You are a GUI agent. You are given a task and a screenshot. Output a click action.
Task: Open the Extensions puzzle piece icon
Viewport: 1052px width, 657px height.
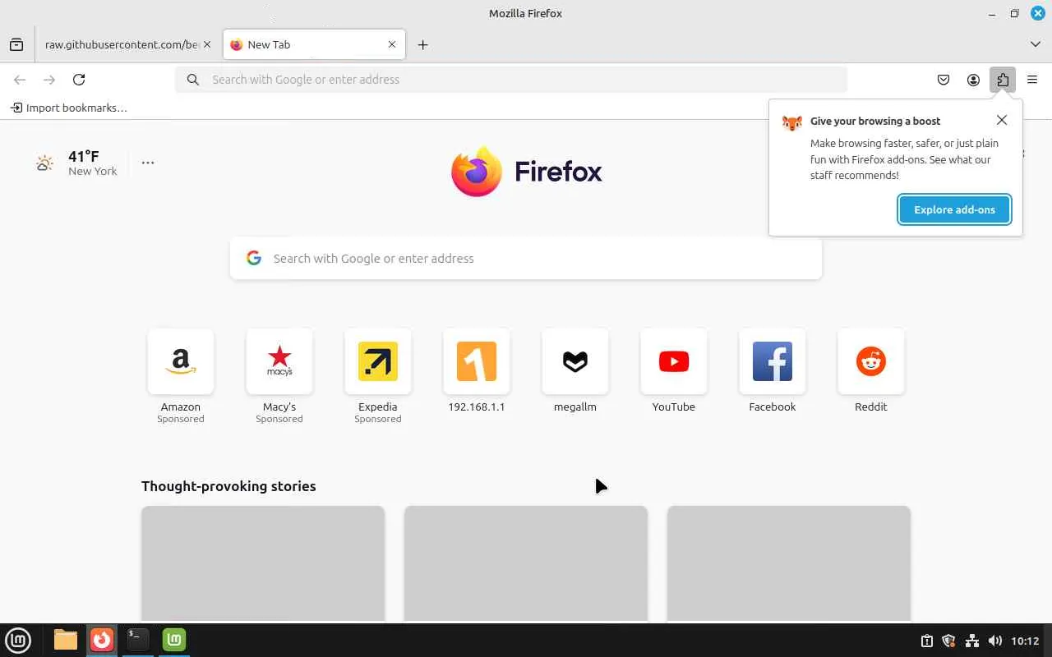(x=1003, y=80)
